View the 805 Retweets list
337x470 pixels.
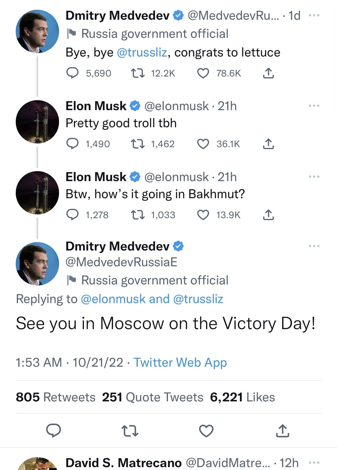tap(56, 397)
